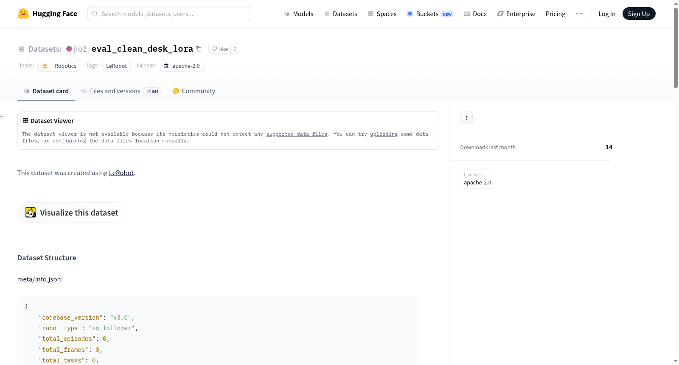
Task: Switch to the Community tab
Action: pos(194,91)
